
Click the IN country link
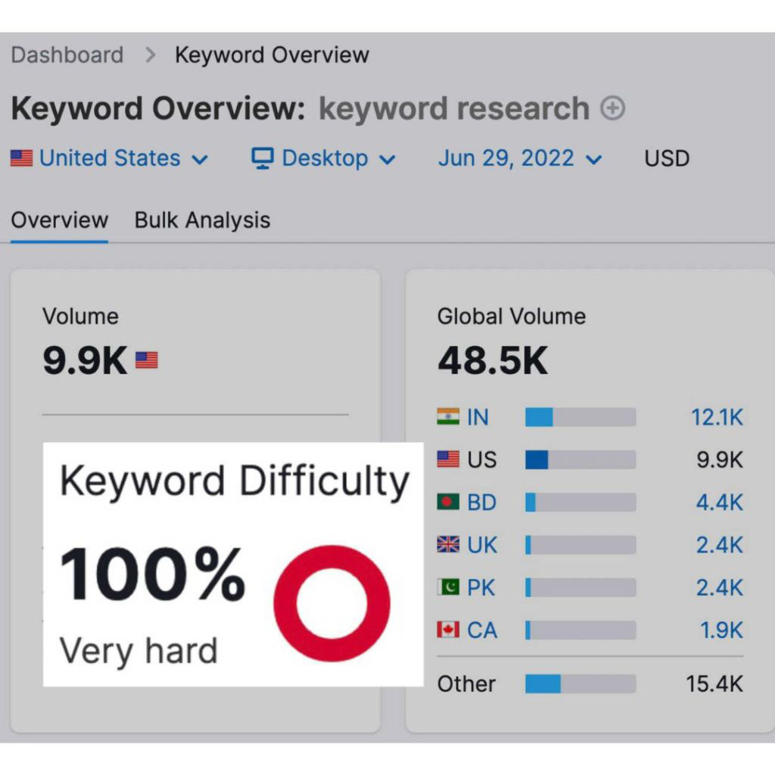coord(480,416)
